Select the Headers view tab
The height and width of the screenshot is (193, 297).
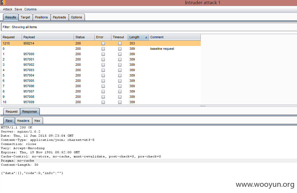point(23,121)
